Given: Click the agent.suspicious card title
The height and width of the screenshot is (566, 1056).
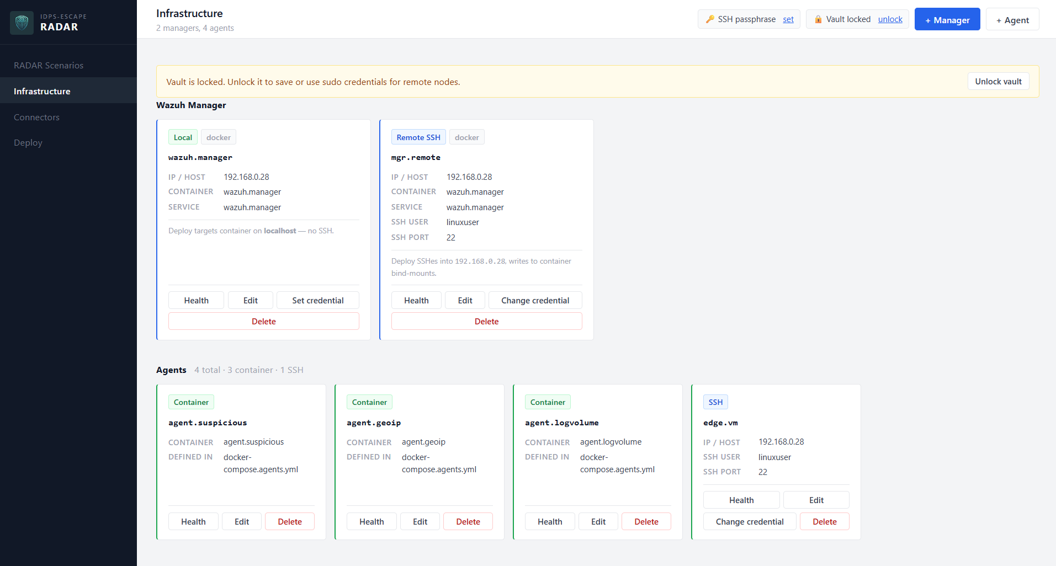Looking at the screenshot, I should [x=208, y=423].
